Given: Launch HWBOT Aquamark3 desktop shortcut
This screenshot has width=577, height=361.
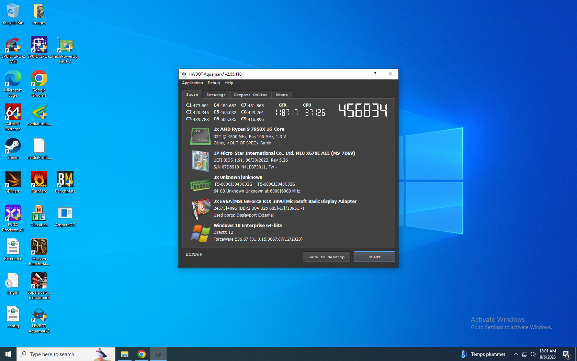Looking at the screenshot, I should (x=39, y=320).
